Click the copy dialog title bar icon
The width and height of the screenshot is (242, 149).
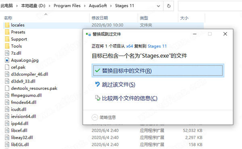(88, 34)
